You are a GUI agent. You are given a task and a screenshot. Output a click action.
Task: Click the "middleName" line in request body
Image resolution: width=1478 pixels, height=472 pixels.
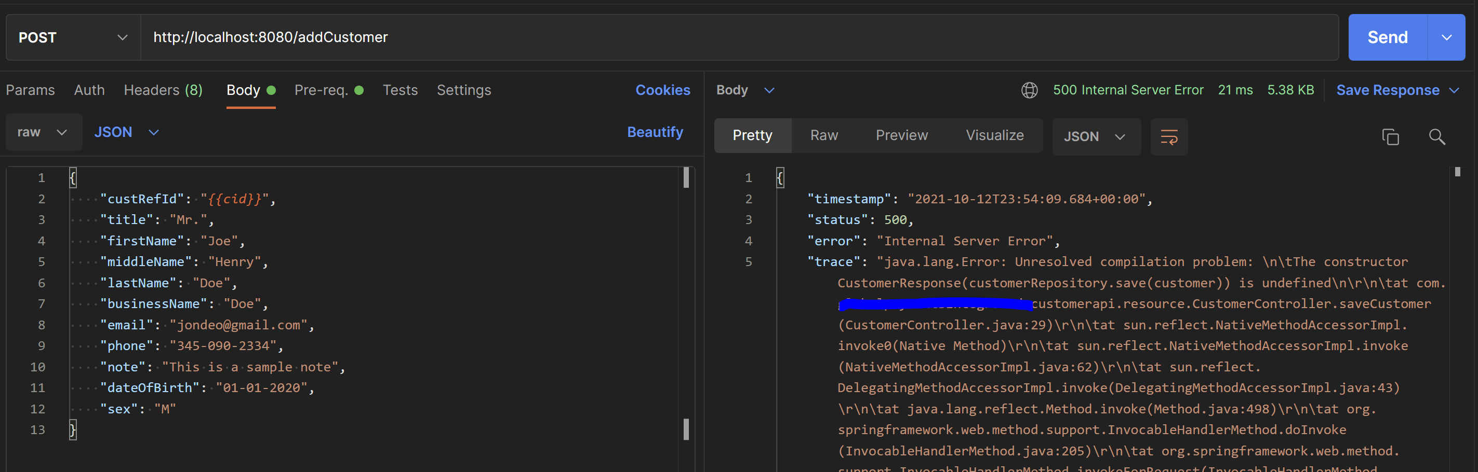tap(184, 262)
